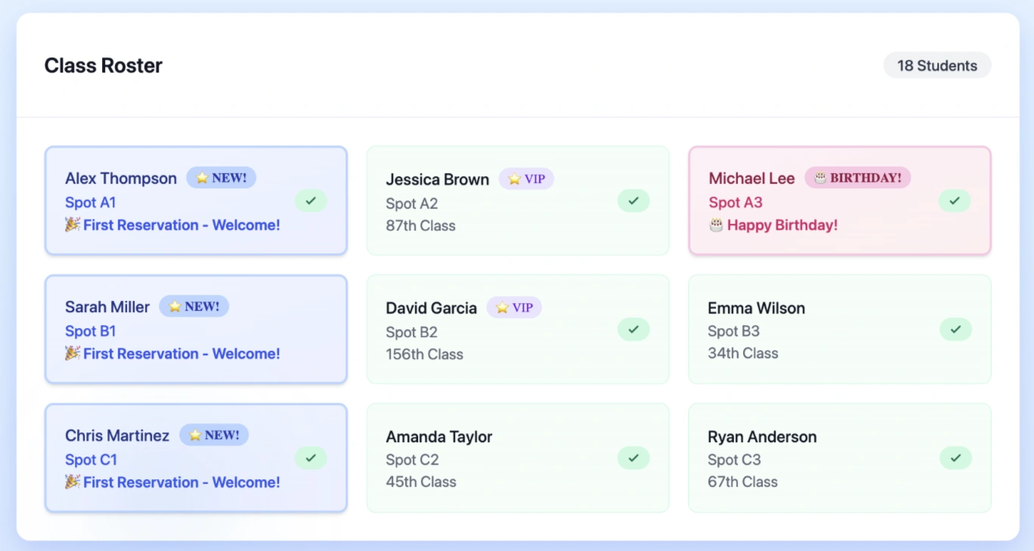Open Emma Wilson's Spot B3 card
Screen dimensions: 1034x551
pos(839,329)
